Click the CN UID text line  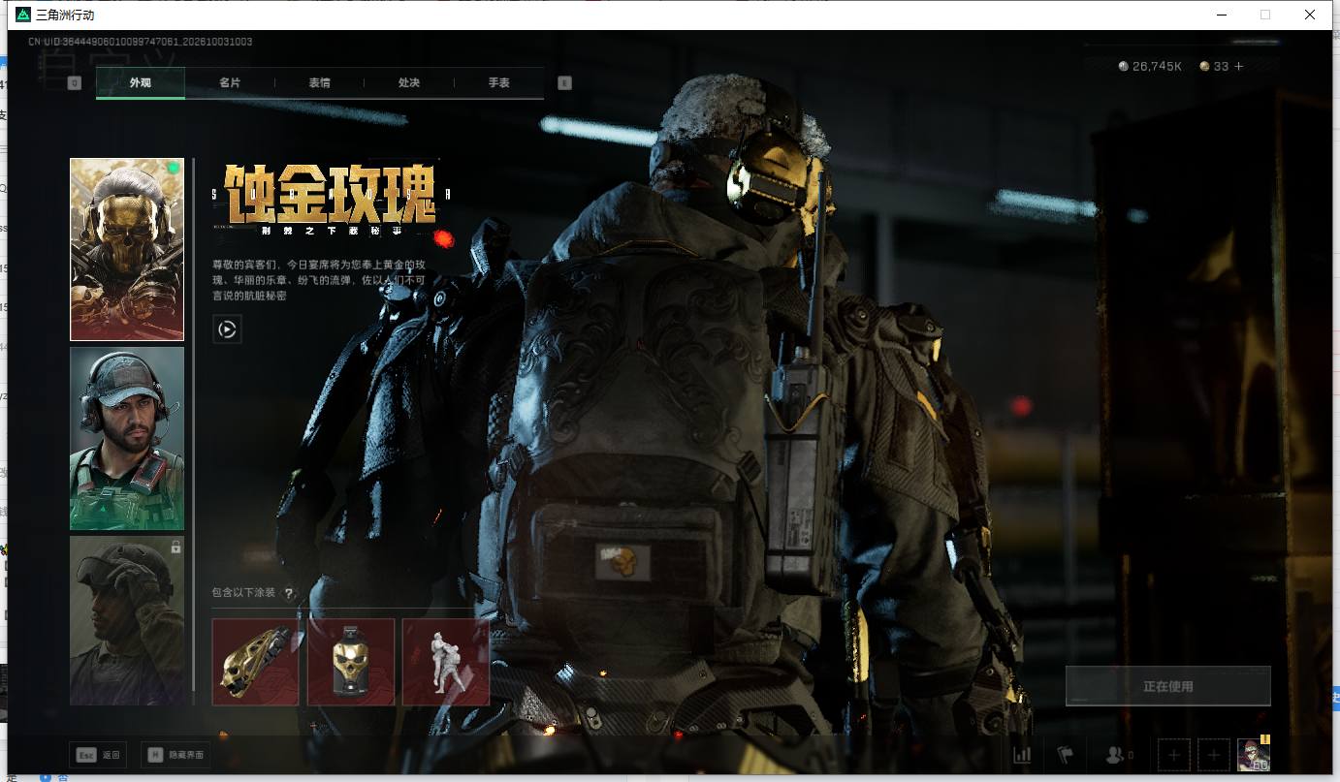coord(141,42)
